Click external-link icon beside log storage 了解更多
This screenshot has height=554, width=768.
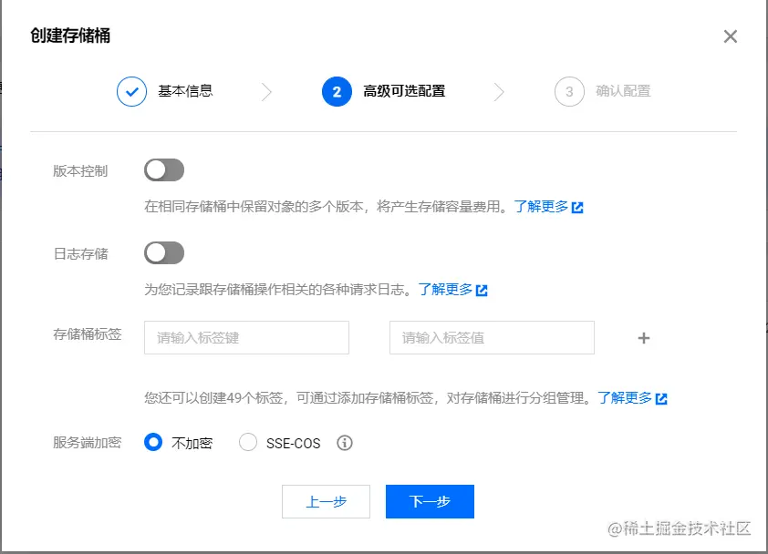[482, 291]
